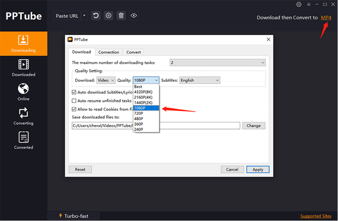338x221 pixels.
Task: Toggle the eye preview icon in toolbar
Action: 134,15
